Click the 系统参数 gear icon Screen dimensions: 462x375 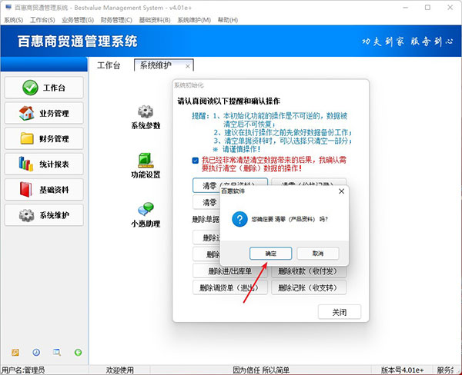point(146,111)
